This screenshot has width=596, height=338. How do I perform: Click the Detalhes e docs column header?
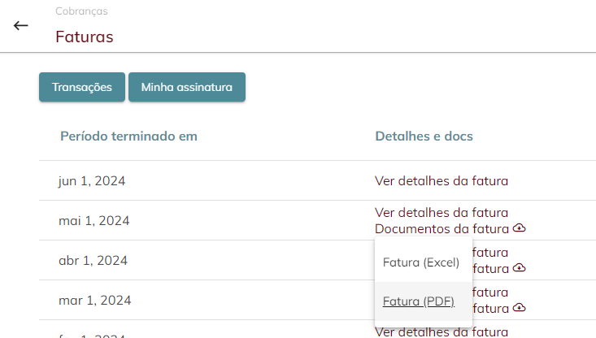click(x=424, y=136)
